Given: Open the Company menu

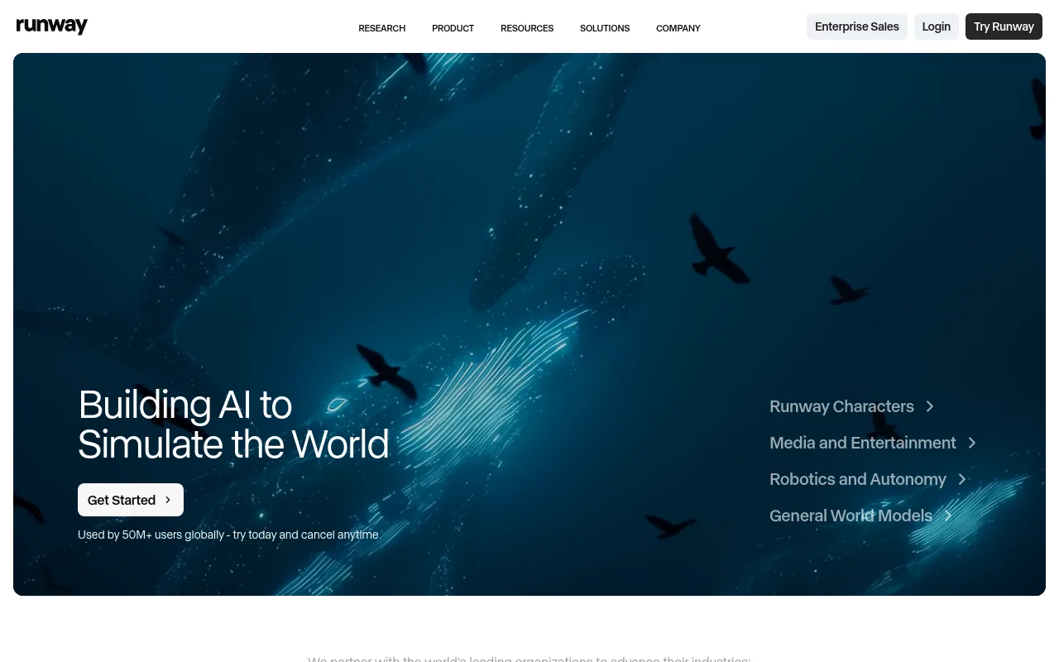Looking at the screenshot, I should [x=678, y=28].
